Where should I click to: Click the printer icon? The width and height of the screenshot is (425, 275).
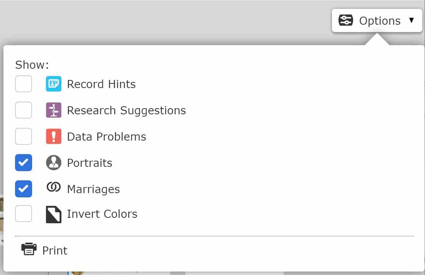[x=29, y=249]
